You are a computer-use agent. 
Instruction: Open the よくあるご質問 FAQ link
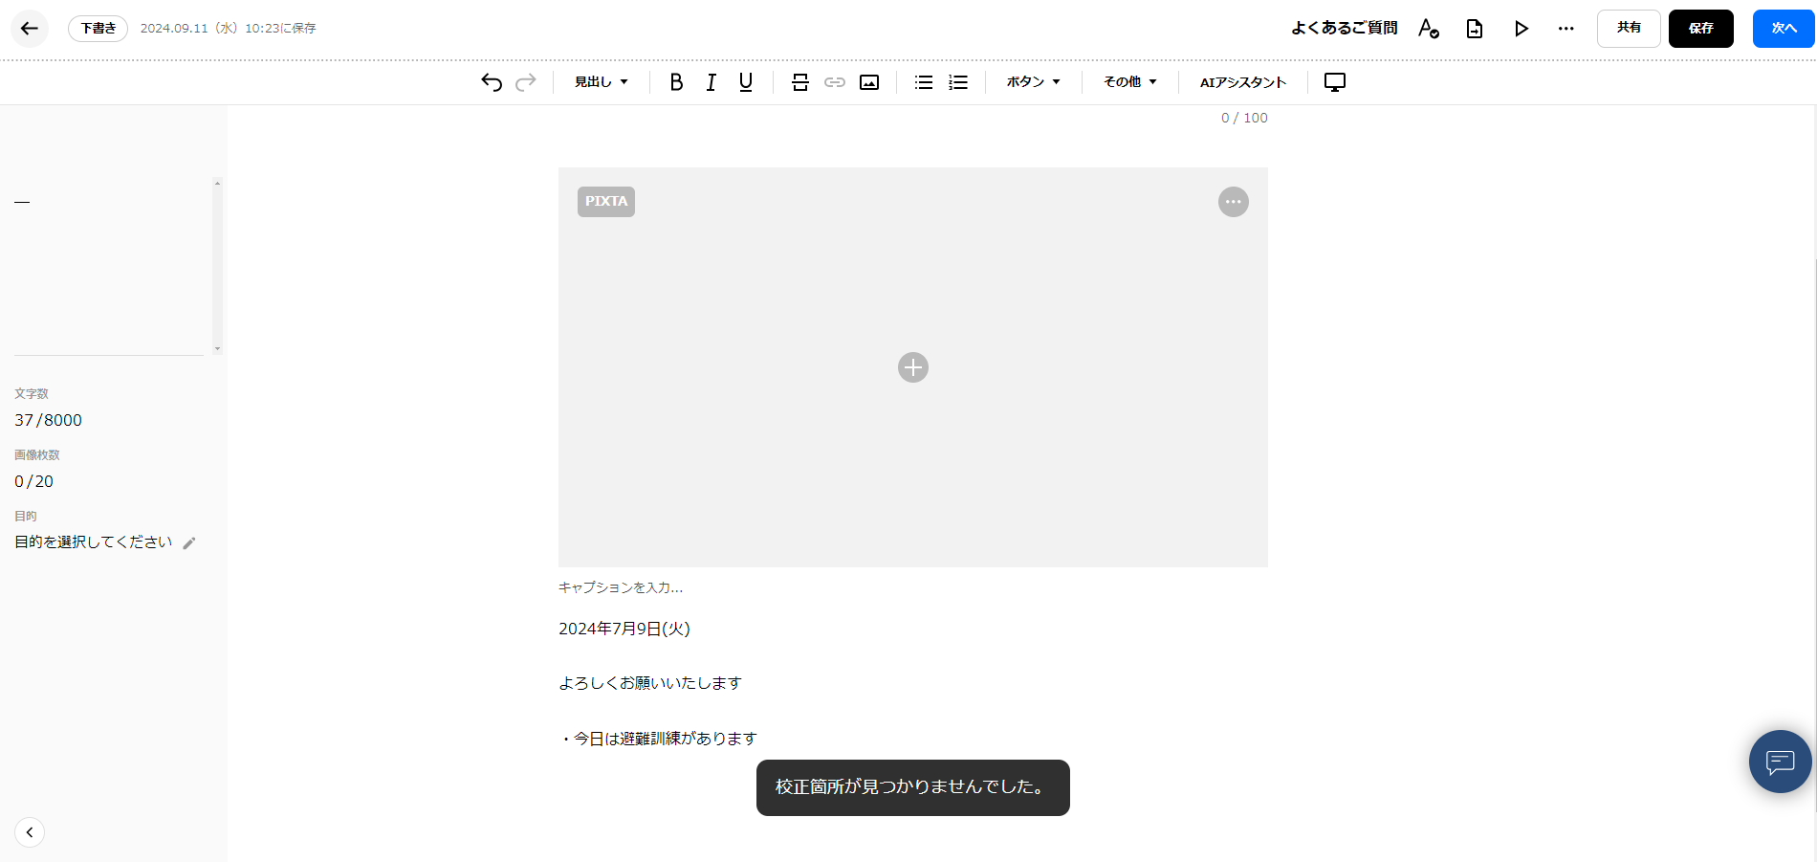click(1344, 29)
